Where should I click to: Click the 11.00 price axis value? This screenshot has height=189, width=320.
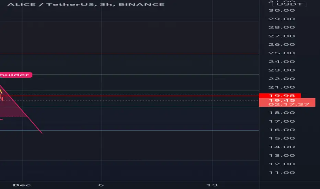(282, 173)
